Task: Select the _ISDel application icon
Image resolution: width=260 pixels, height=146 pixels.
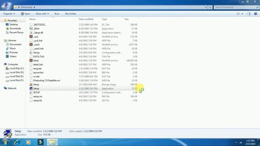Action: click(31, 28)
